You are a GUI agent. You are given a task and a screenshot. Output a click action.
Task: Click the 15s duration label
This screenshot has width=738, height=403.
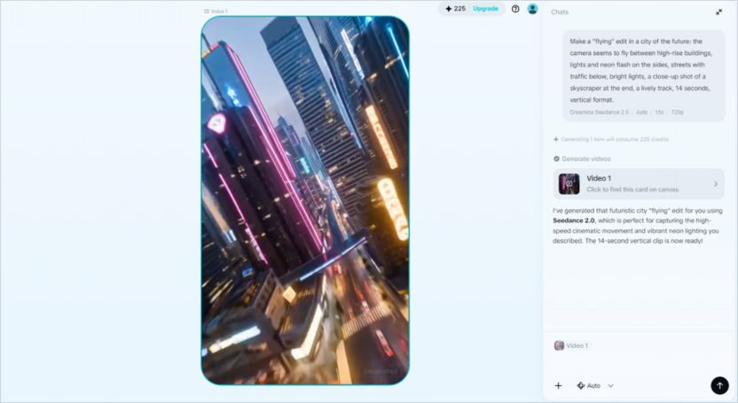tap(659, 112)
